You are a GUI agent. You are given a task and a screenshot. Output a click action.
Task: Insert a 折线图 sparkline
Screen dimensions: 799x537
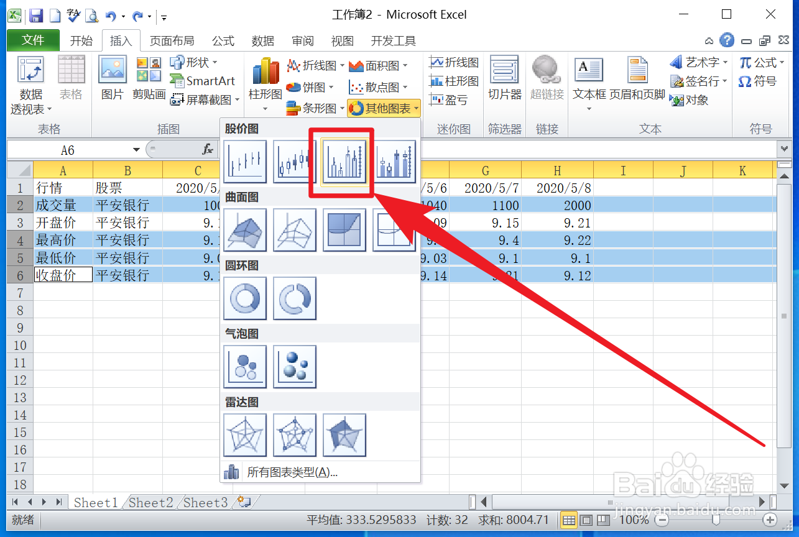pyautogui.click(x=454, y=63)
